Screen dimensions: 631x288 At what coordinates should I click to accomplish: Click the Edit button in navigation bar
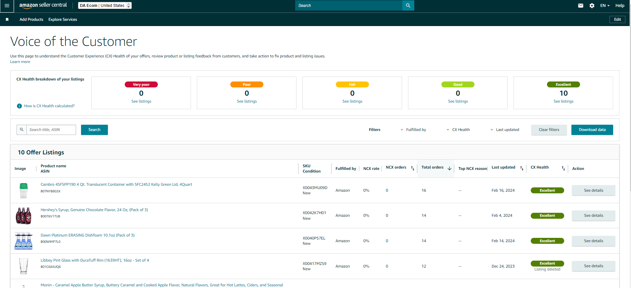617,19
